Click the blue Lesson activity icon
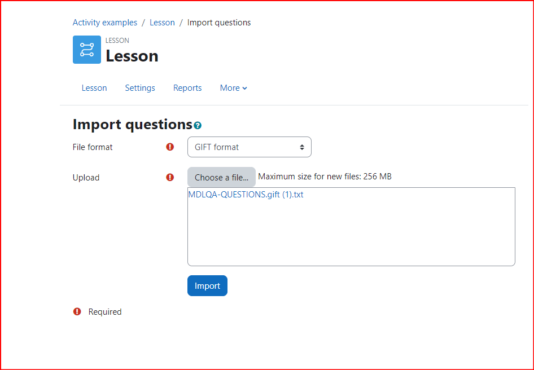 87,50
